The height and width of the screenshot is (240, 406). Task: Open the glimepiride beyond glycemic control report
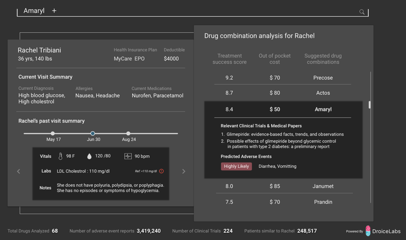coord(281,144)
